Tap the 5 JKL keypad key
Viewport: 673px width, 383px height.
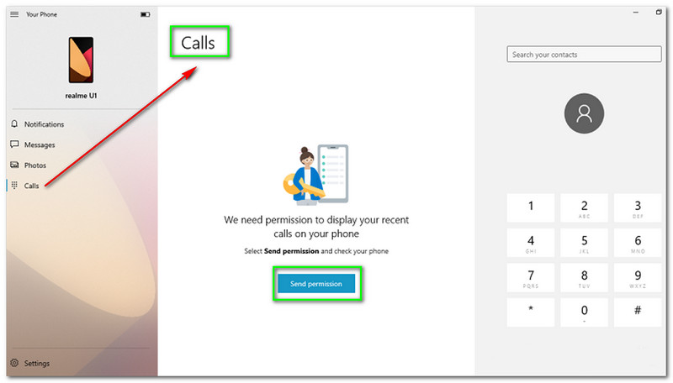pyautogui.click(x=584, y=243)
